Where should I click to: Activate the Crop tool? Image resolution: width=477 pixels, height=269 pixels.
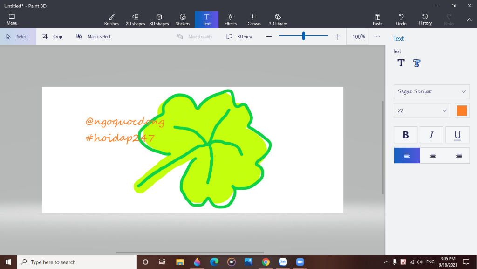point(52,36)
